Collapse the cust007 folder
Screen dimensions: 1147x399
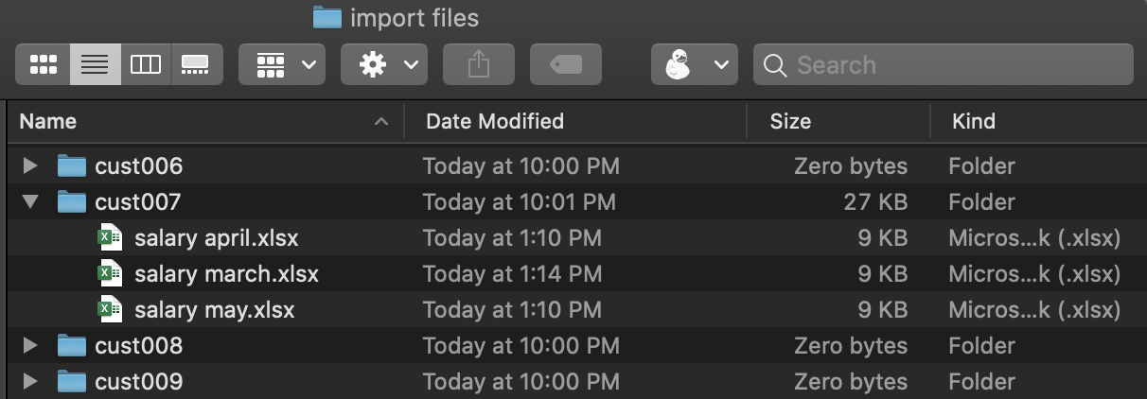click(30, 201)
